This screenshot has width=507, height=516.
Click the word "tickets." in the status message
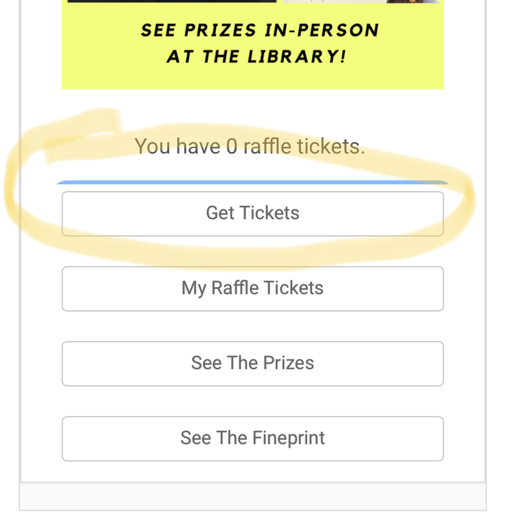click(331, 146)
